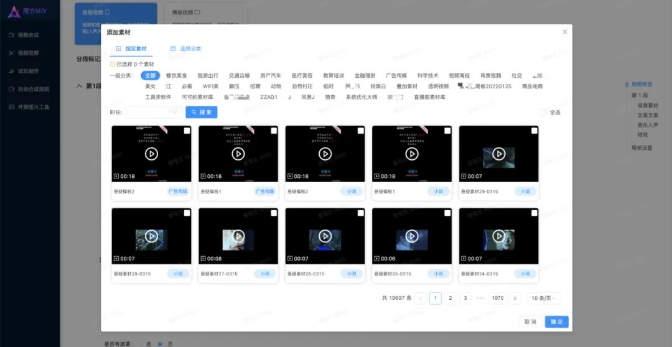Switch to the 选择分类 tab

point(185,49)
